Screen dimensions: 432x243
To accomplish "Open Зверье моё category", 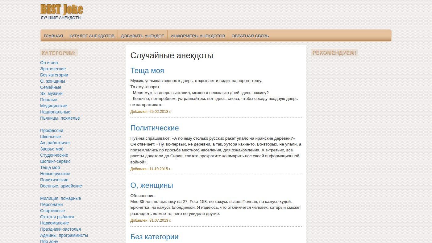I will pos(52,149).
